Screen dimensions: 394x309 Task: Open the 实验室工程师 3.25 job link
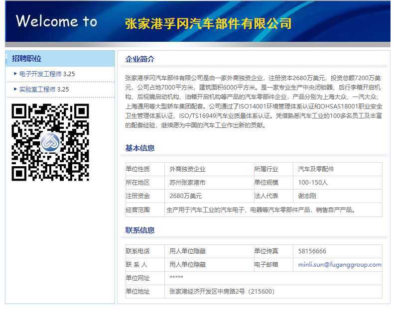pos(44,90)
